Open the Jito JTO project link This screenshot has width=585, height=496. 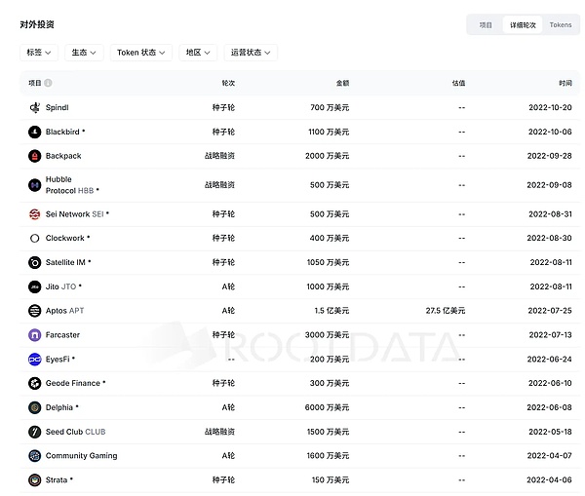click(60, 286)
